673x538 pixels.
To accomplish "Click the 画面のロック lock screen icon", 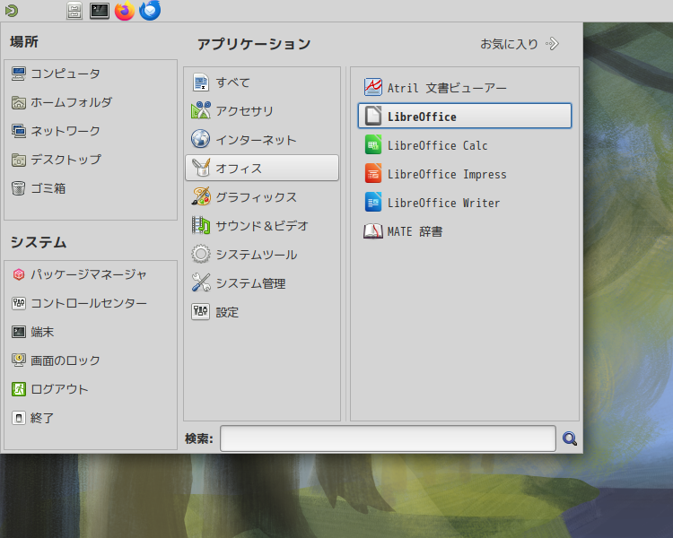I will click(19, 360).
